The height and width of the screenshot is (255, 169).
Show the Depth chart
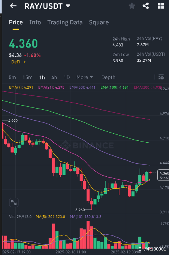108,77
